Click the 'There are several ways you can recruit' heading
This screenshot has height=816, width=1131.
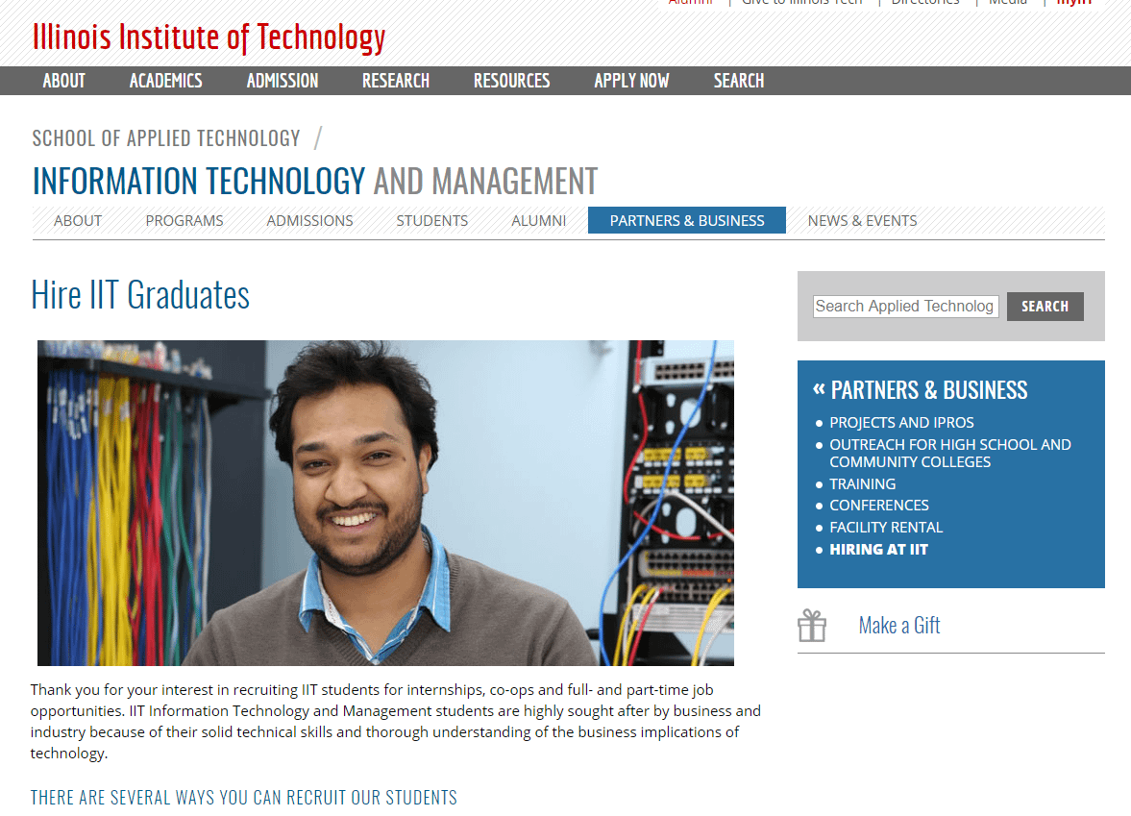pos(244,797)
